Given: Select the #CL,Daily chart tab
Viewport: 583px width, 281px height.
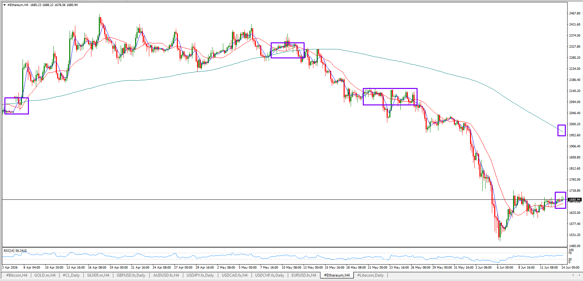Looking at the screenshot, I should (71, 275).
